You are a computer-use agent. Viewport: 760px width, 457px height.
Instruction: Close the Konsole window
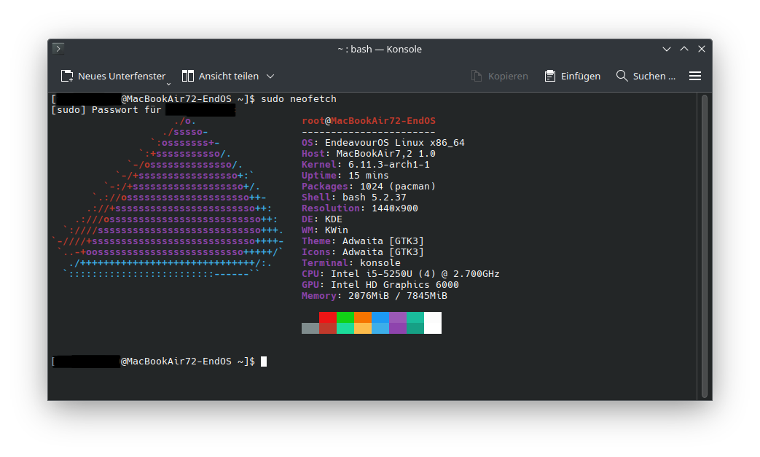(702, 49)
